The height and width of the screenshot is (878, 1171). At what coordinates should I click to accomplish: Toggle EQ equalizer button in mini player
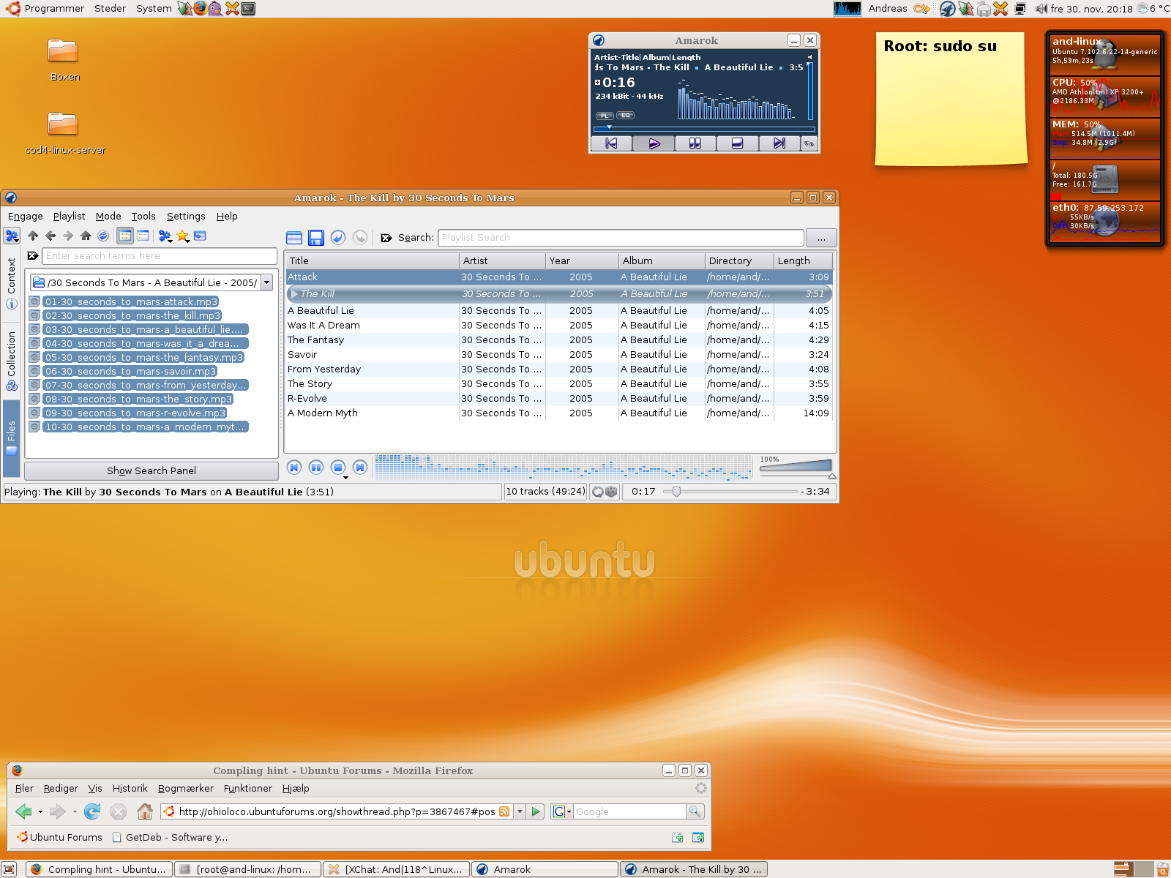point(625,115)
